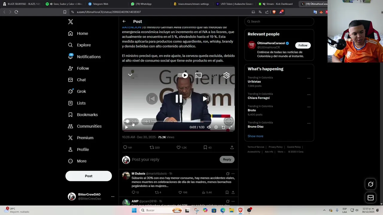
Task: Open the overlay settings gear at video top-right
Action: point(227,76)
